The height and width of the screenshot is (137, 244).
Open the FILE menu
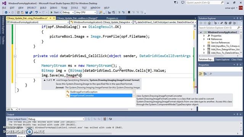(x=4, y=8)
